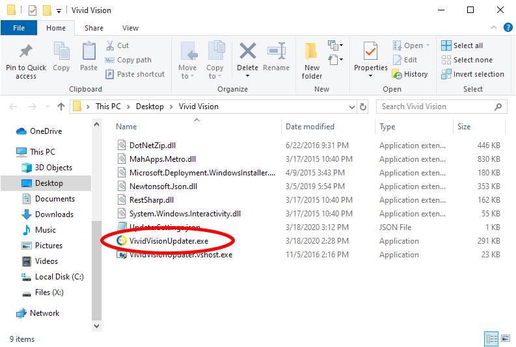Expand the Open button dropdown arrow
The width and height of the screenshot is (516, 347).
pos(428,45)
